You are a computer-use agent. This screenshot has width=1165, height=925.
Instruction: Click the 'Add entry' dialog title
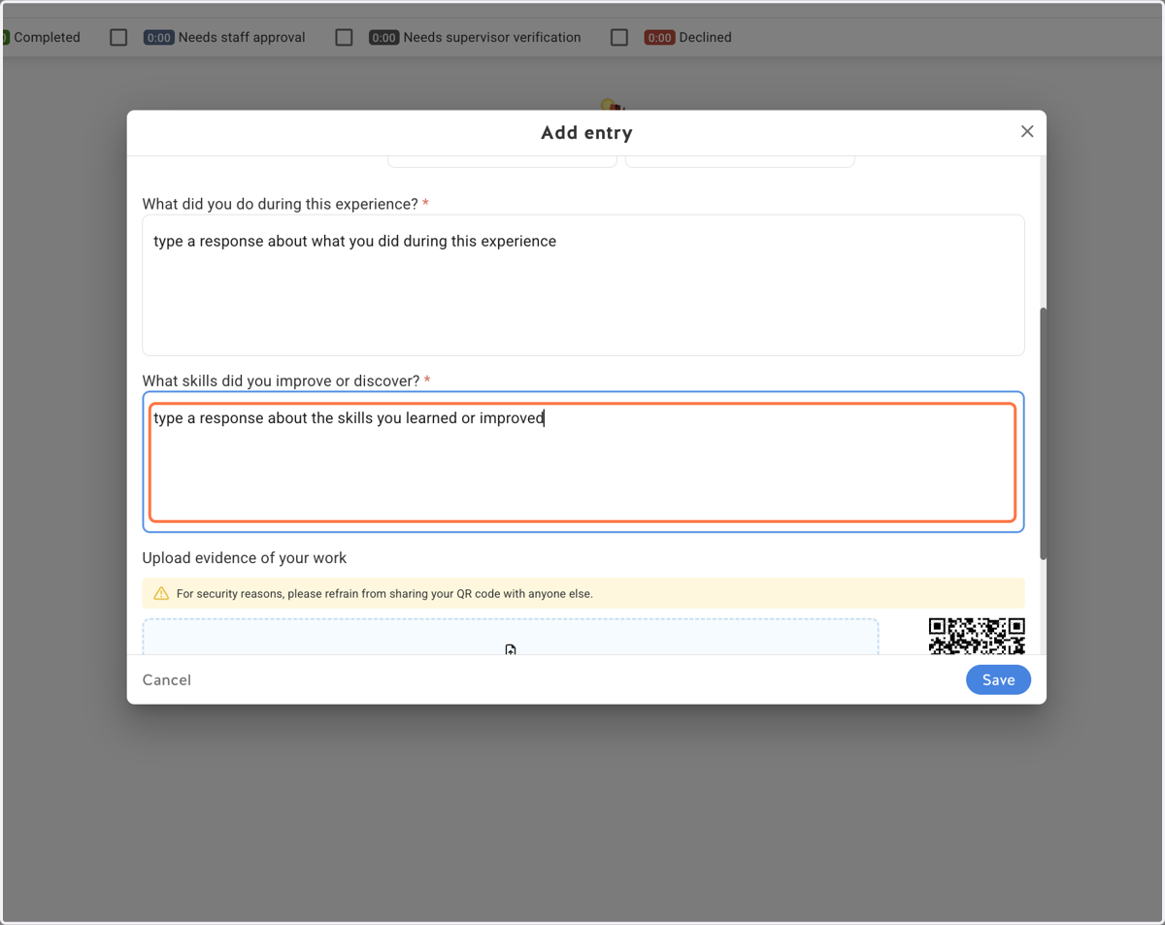point(586,133)
